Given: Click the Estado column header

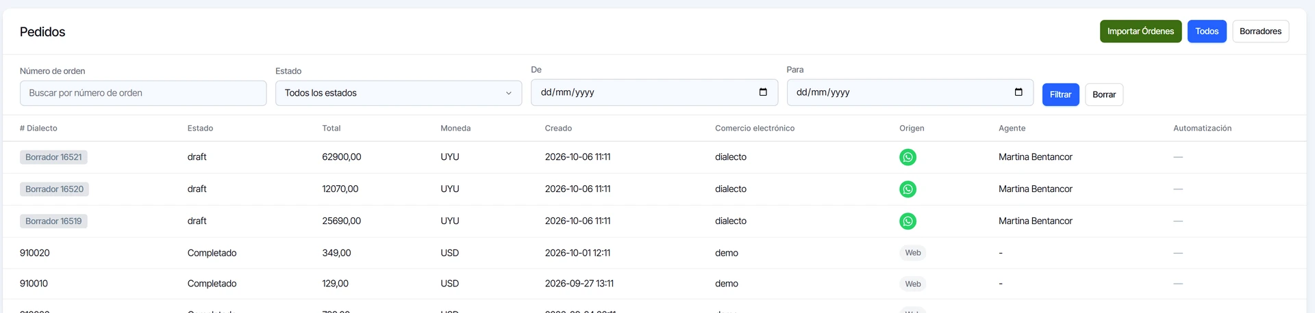Looking at the screenshot, I should pyautogui.click(x=200, y=128).
